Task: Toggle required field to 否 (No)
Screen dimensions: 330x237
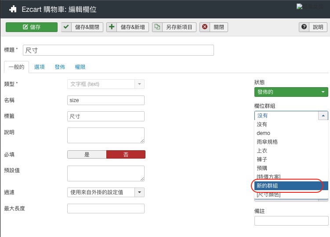Action: 126,155
